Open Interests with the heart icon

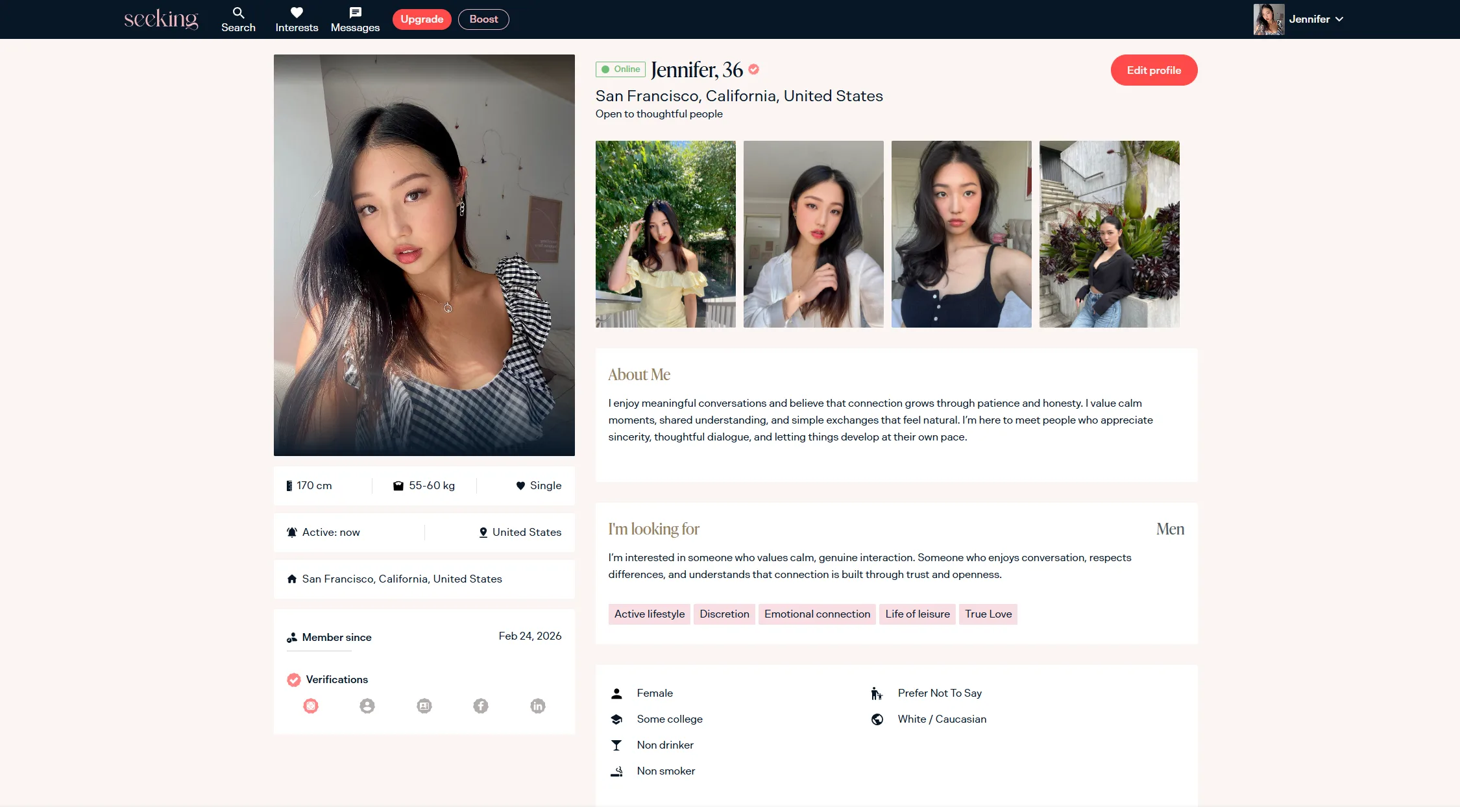(x=297, y=13)
